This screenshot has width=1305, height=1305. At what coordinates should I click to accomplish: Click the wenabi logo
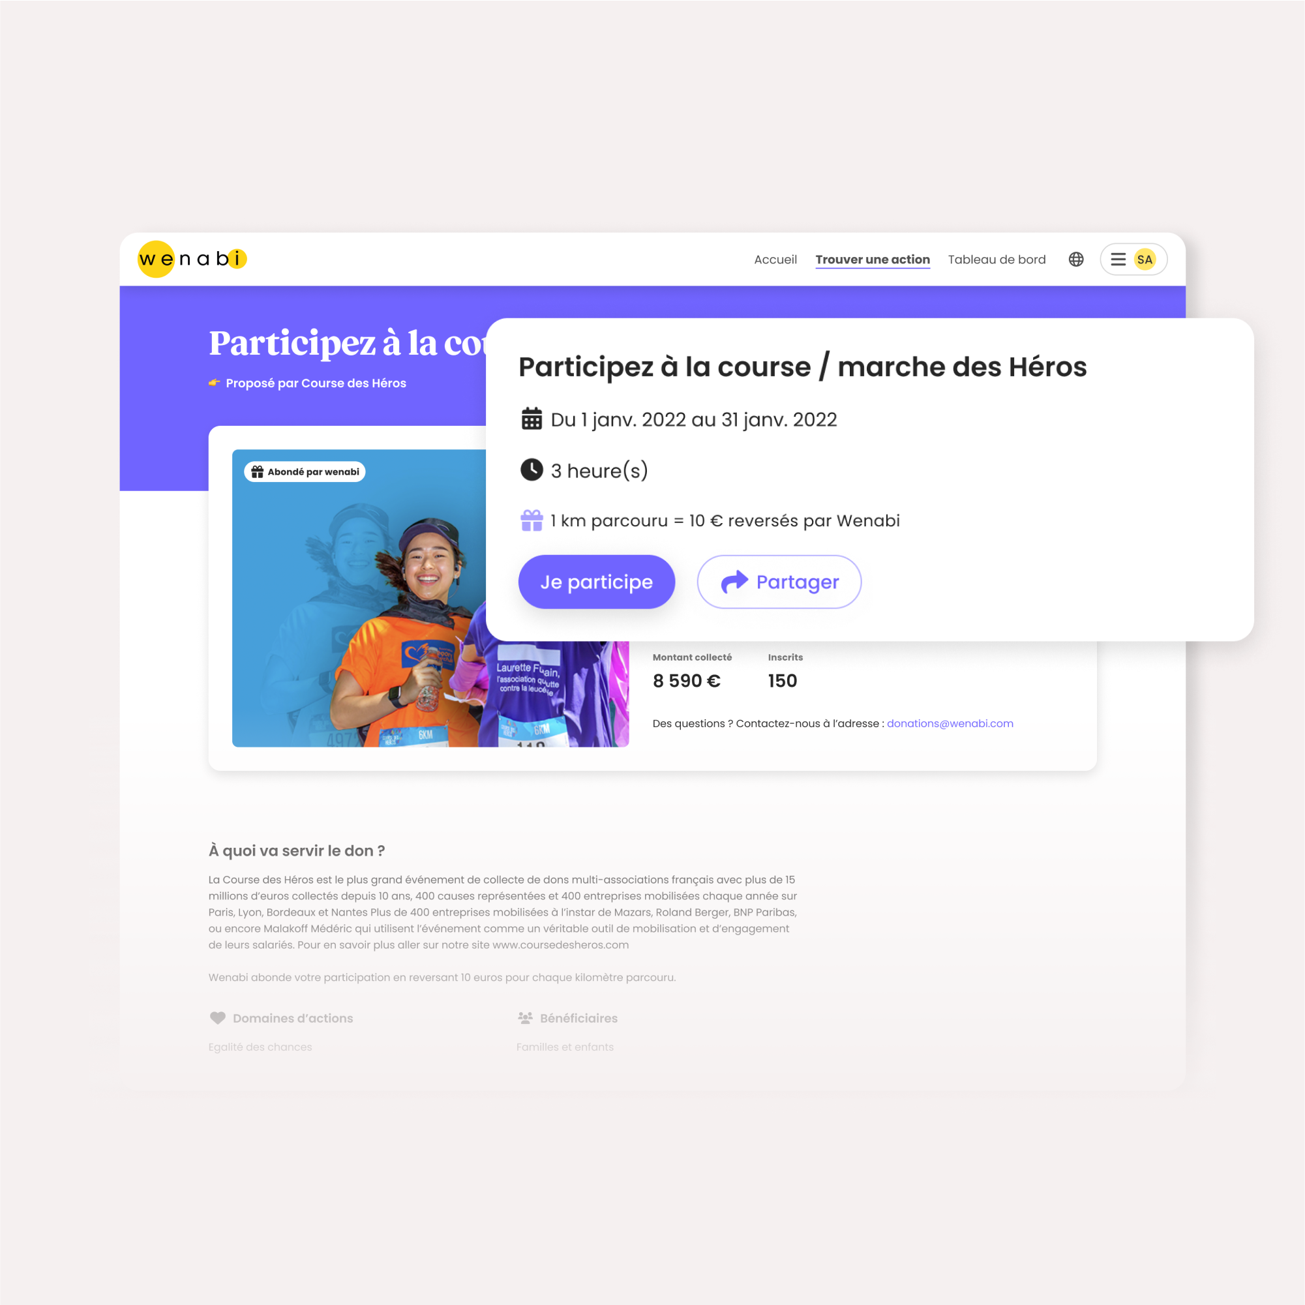[192, 260]
